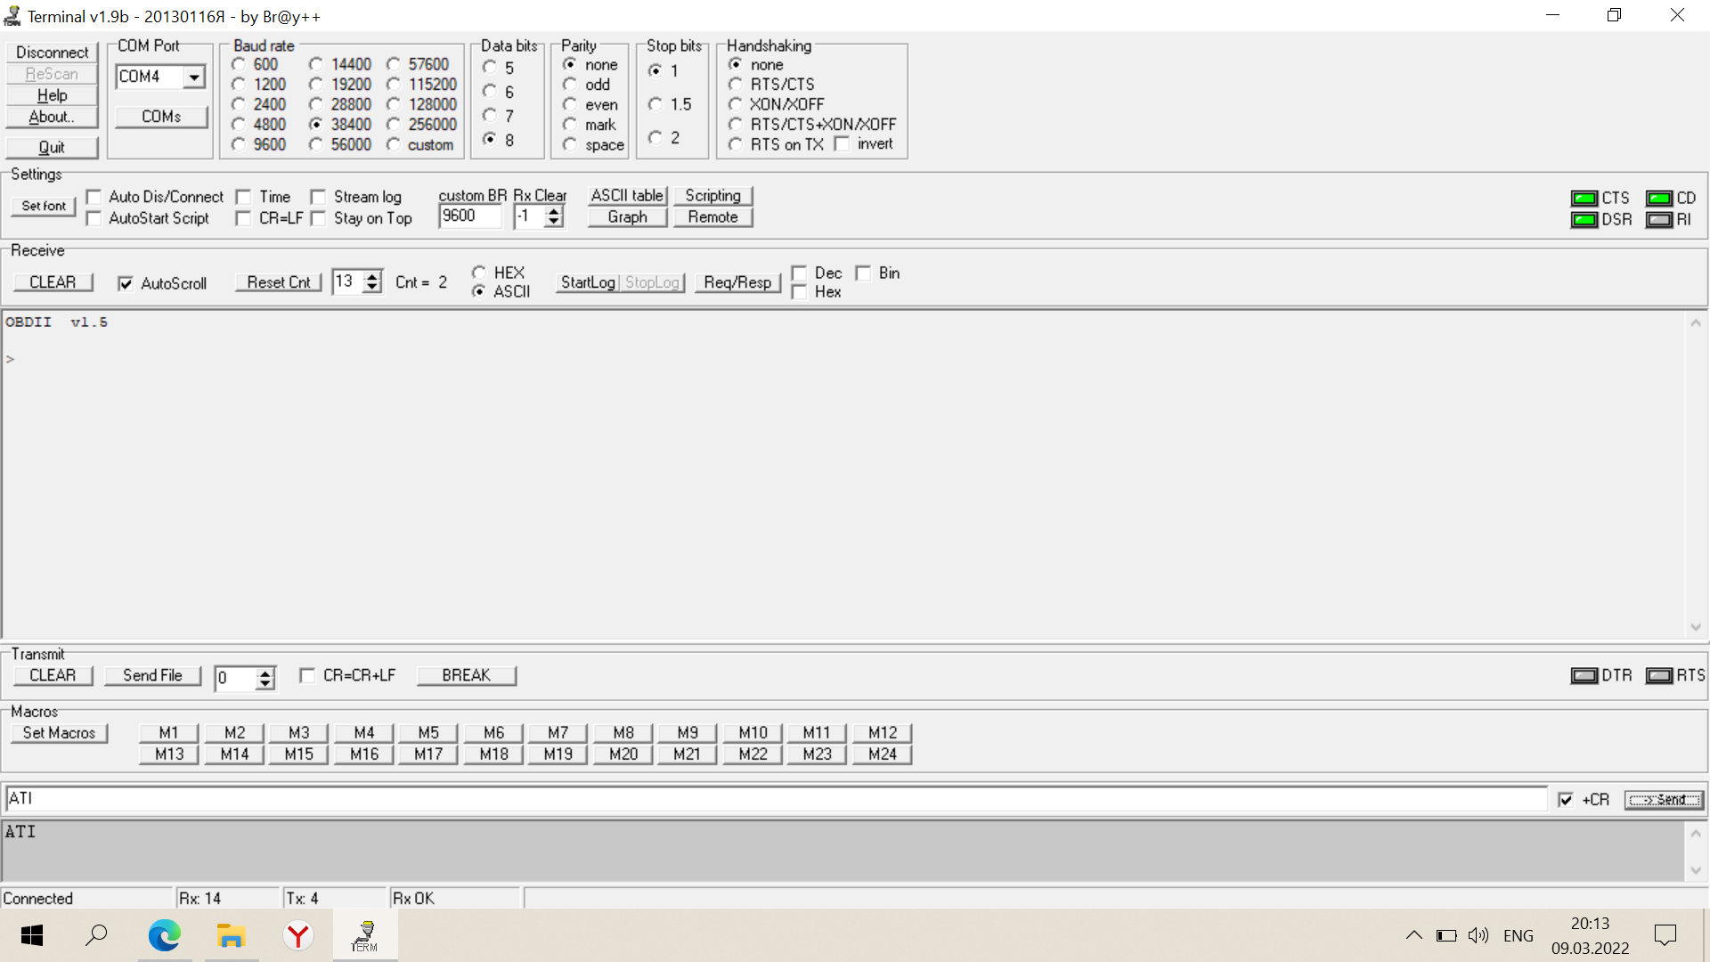Open the ASCII table window
Image resolution: width=1710 pixels, height=962 pixels.
(x=627, y=196)
